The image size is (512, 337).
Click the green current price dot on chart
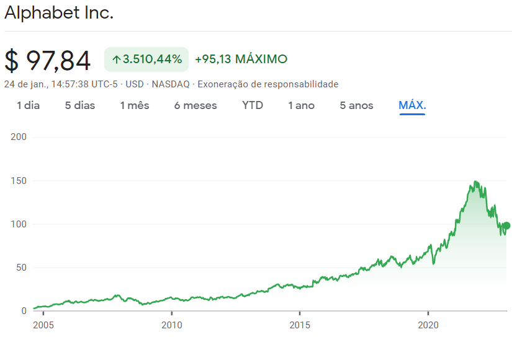point(506,225)
